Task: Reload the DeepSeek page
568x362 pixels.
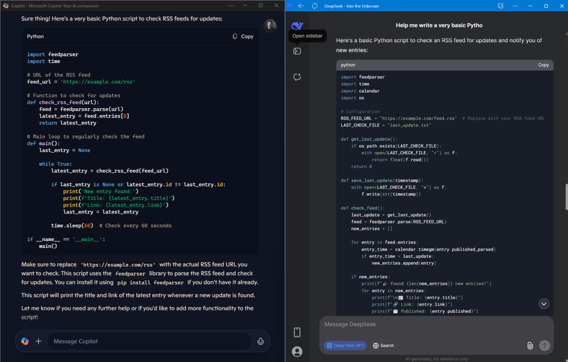Action: tap(314, 6)
